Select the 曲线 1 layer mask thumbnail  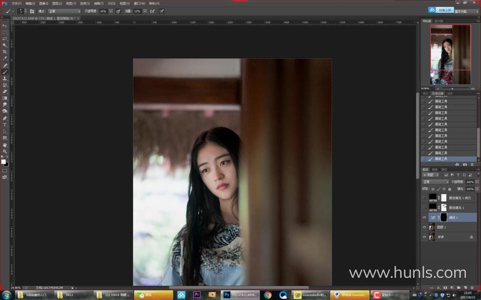(x=444, y=217)
